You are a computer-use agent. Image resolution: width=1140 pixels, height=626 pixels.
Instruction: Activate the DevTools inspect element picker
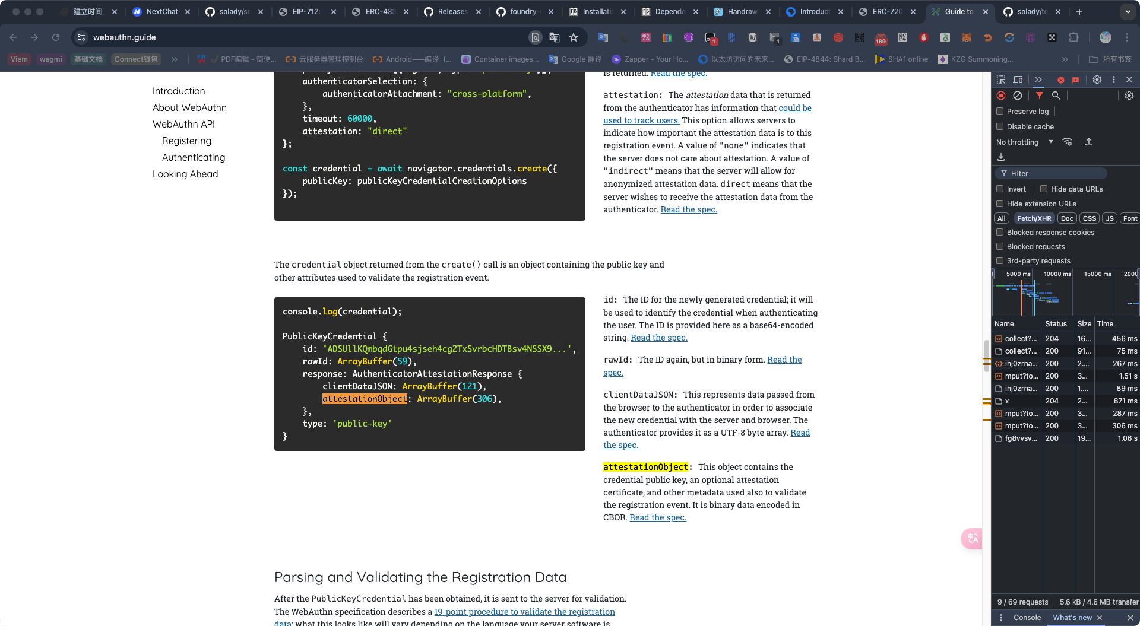[1001, 80]
